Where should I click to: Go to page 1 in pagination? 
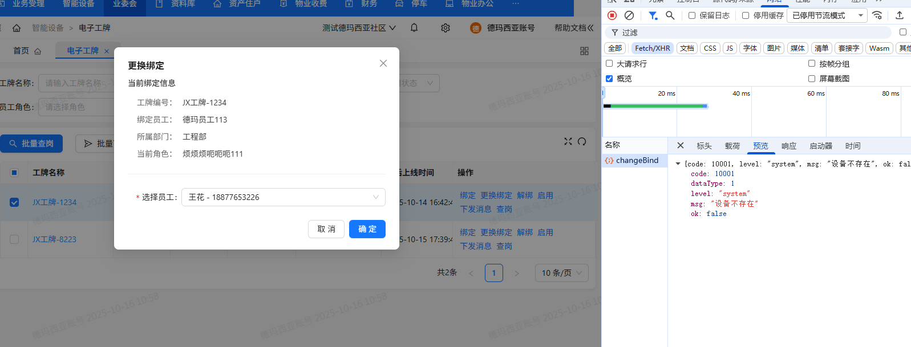494,273
